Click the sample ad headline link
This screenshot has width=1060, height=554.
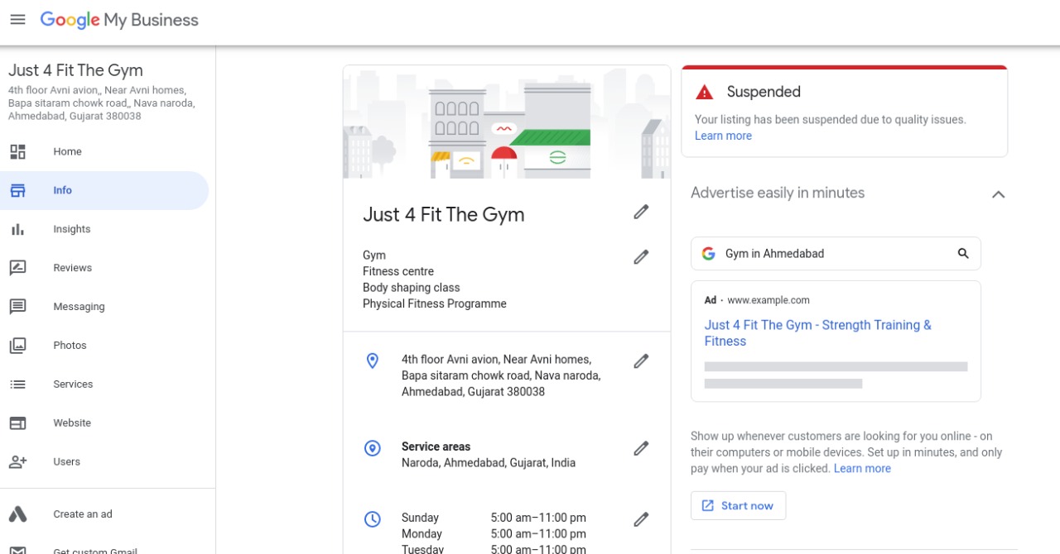click(x=818, y=333)
